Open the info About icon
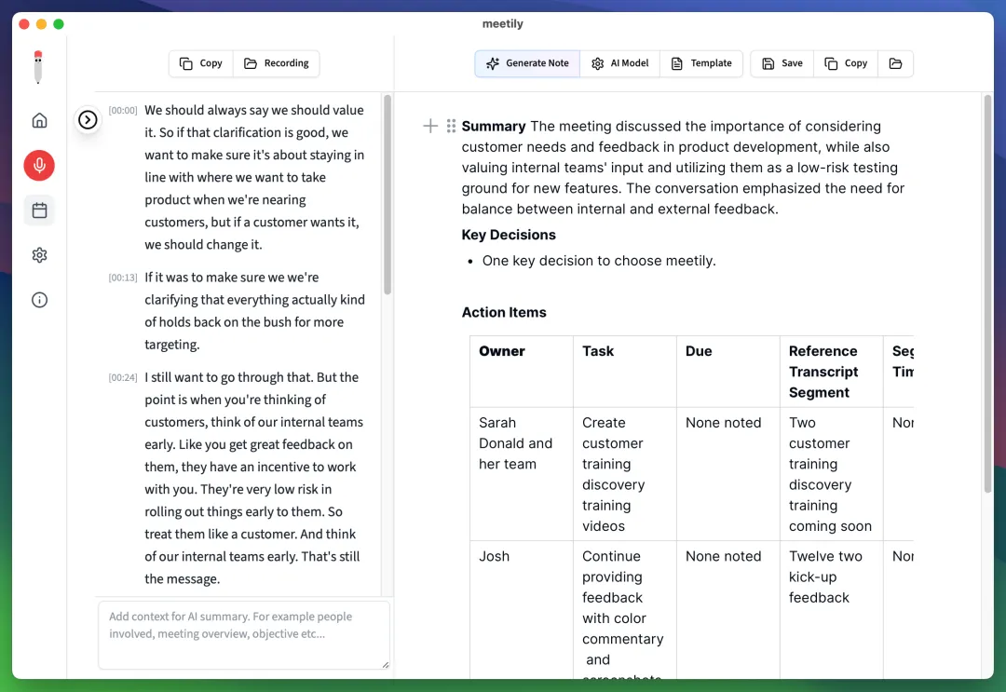The image size is (1006, 692). tap(39, 300)
